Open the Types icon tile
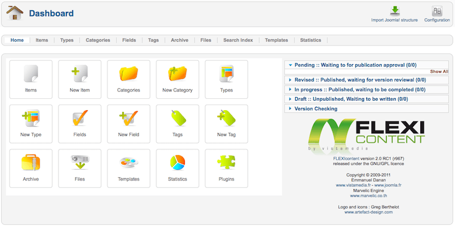 226,79
